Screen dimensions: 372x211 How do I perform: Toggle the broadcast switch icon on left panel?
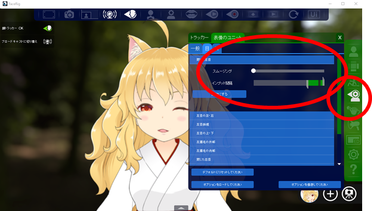48,41
